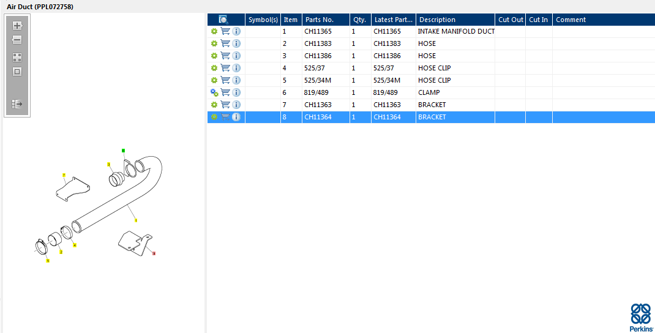Sort table by Item column header

[x=291, y=20]
